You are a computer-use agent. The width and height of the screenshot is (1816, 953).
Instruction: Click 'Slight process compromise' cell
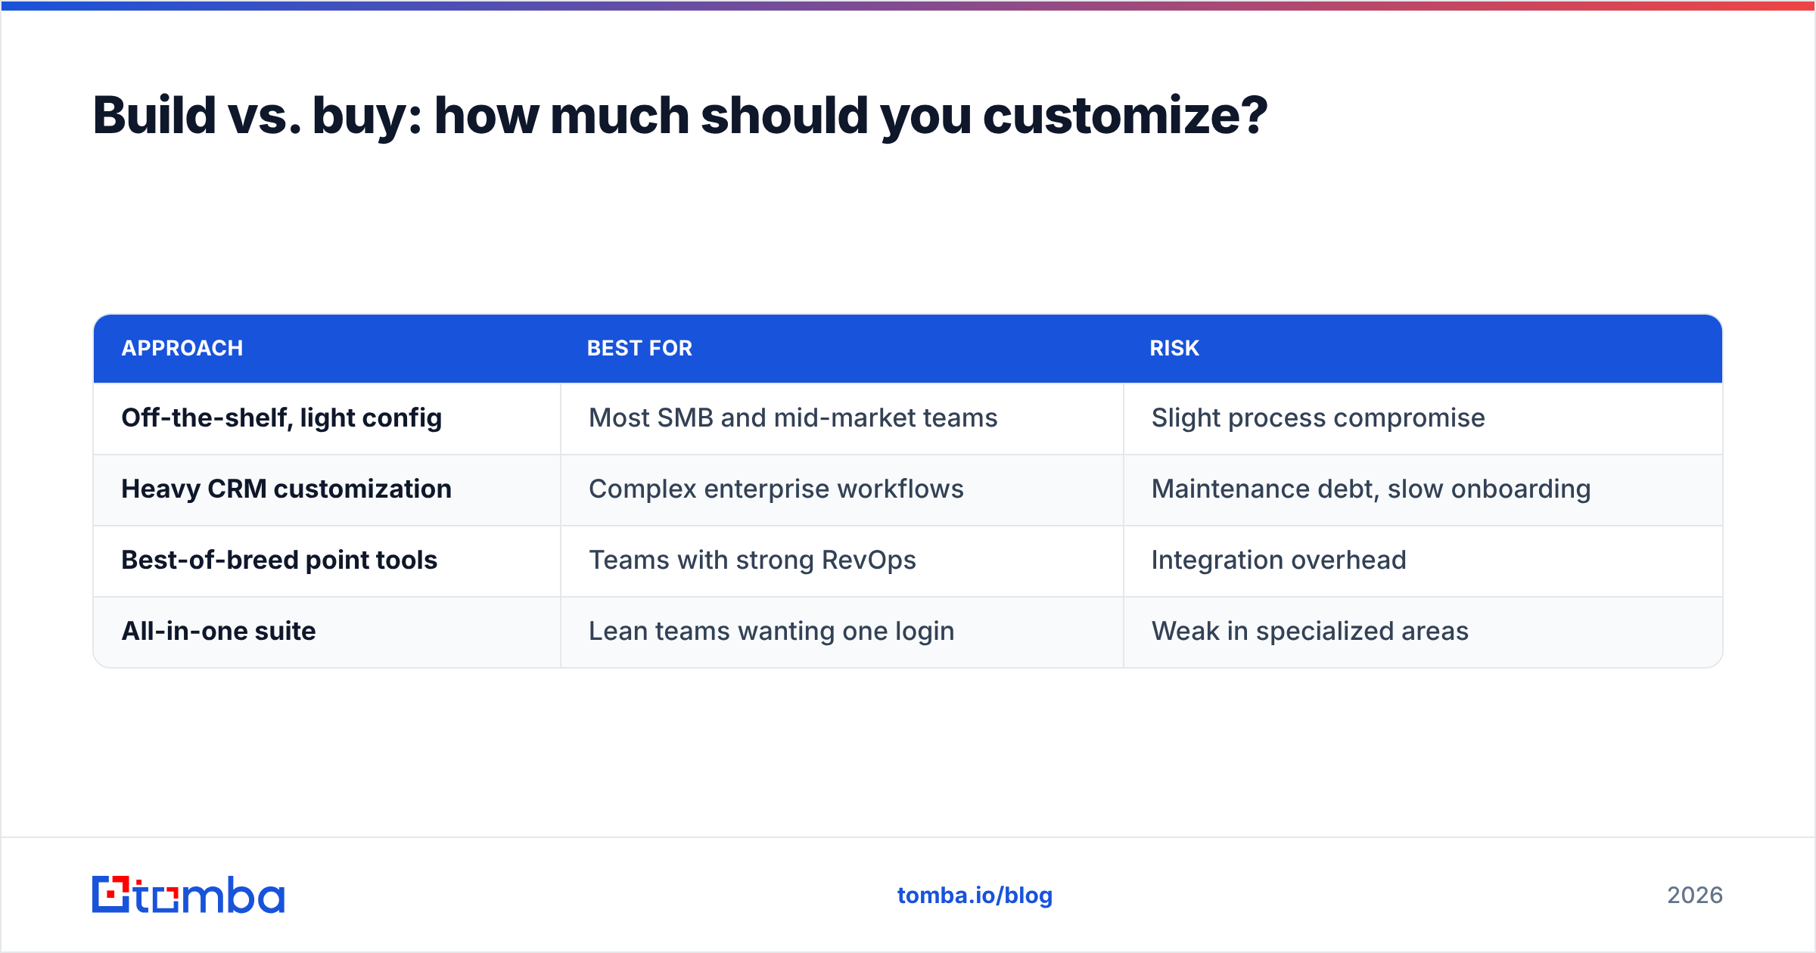[x=1423, y=418]
